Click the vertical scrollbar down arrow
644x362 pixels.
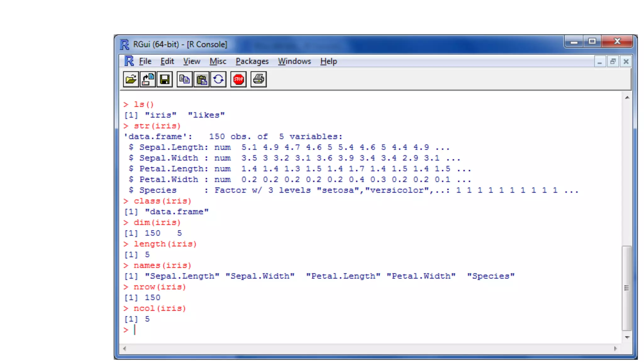click(627, 337)
